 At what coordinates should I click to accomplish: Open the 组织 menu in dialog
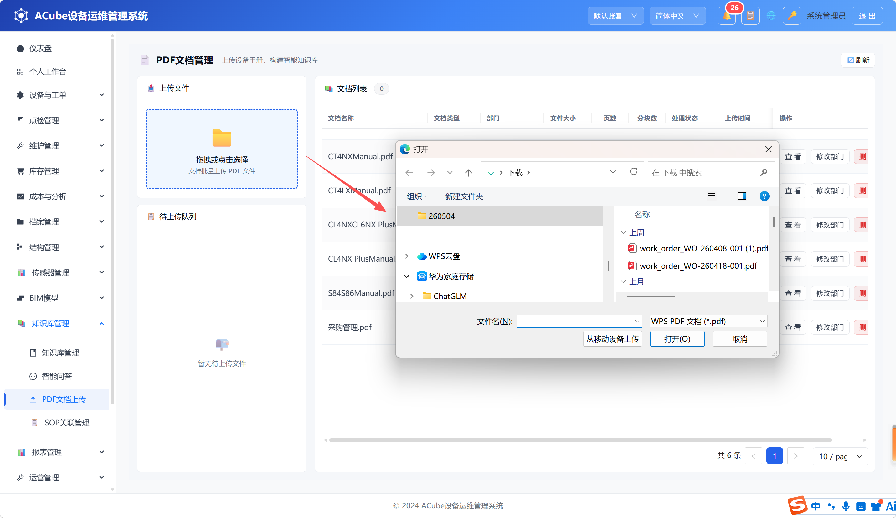click(x=417, y=196)
